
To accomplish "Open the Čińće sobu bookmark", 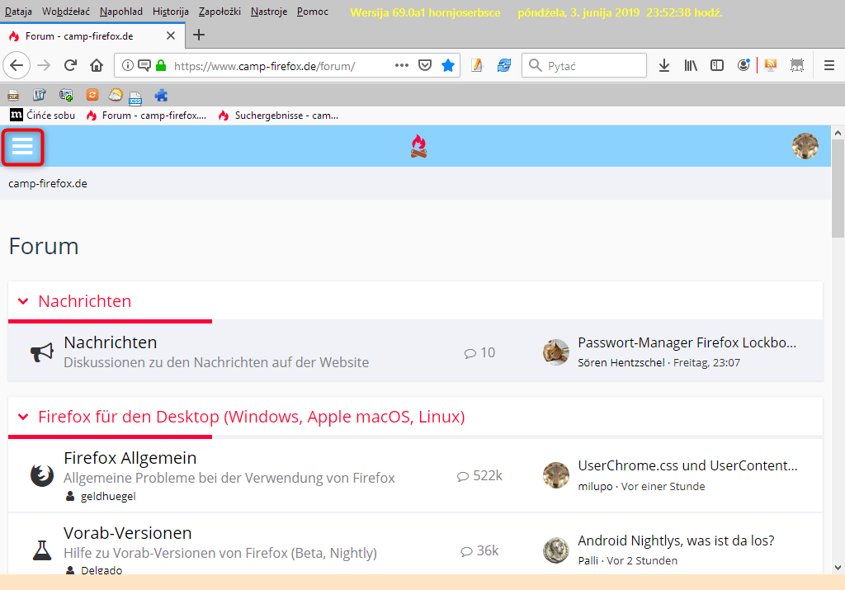I will point(43,116).
